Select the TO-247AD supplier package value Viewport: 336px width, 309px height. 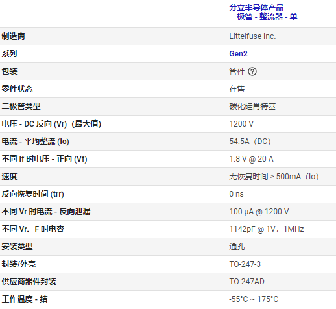(x=246, y=282)
